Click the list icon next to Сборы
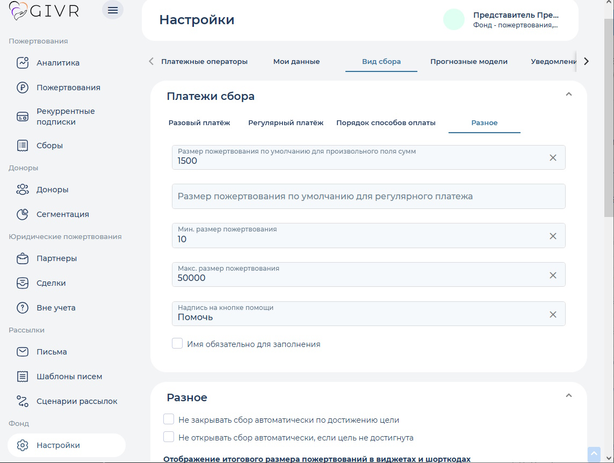 coord(23,145)
